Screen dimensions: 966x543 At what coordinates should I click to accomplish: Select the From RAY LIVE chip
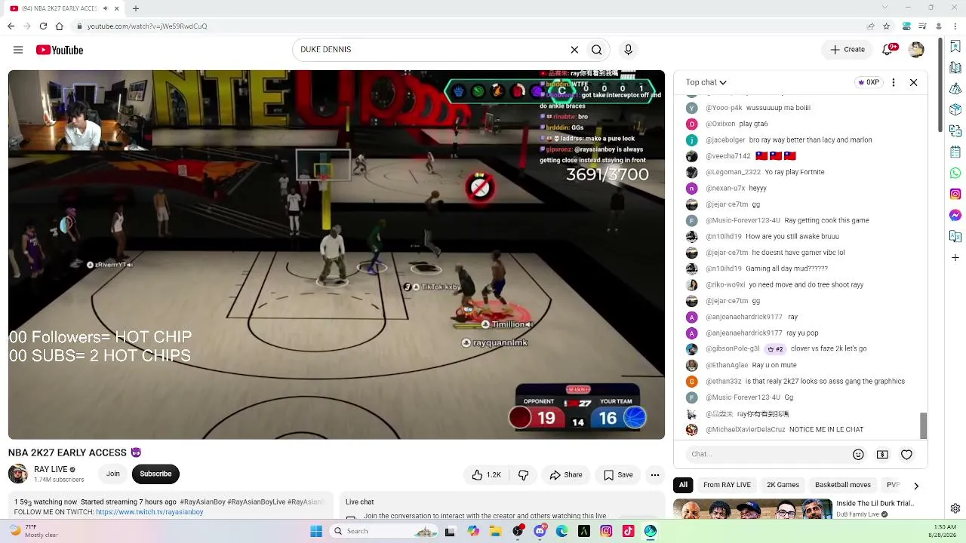point(727,485)
